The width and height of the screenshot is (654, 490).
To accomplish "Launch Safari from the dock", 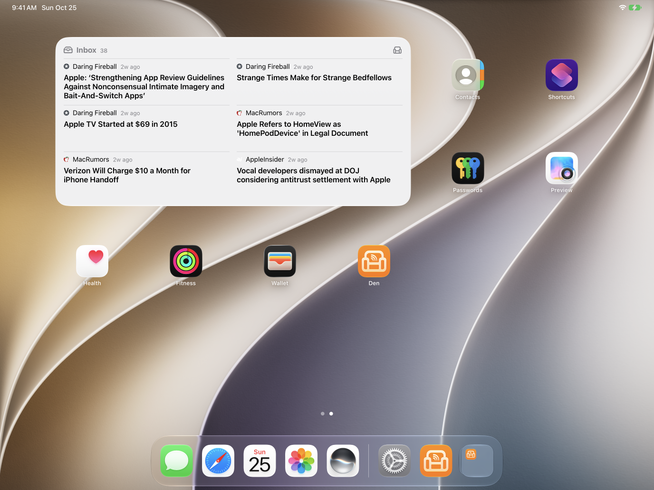I will point(218,461).
